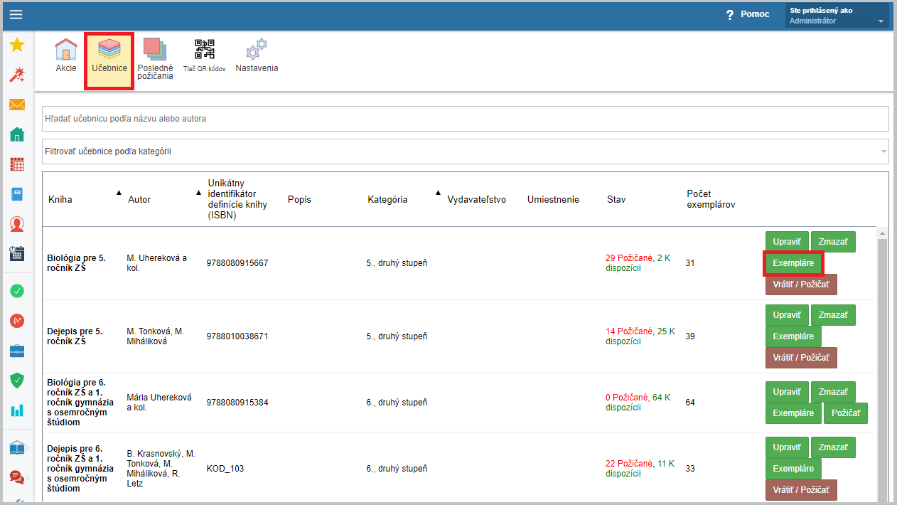Go to the green house home icon

coord(17,134)
